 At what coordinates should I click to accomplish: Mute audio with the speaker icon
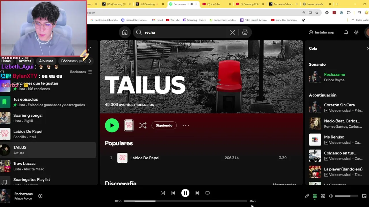(x=331, y=196)
